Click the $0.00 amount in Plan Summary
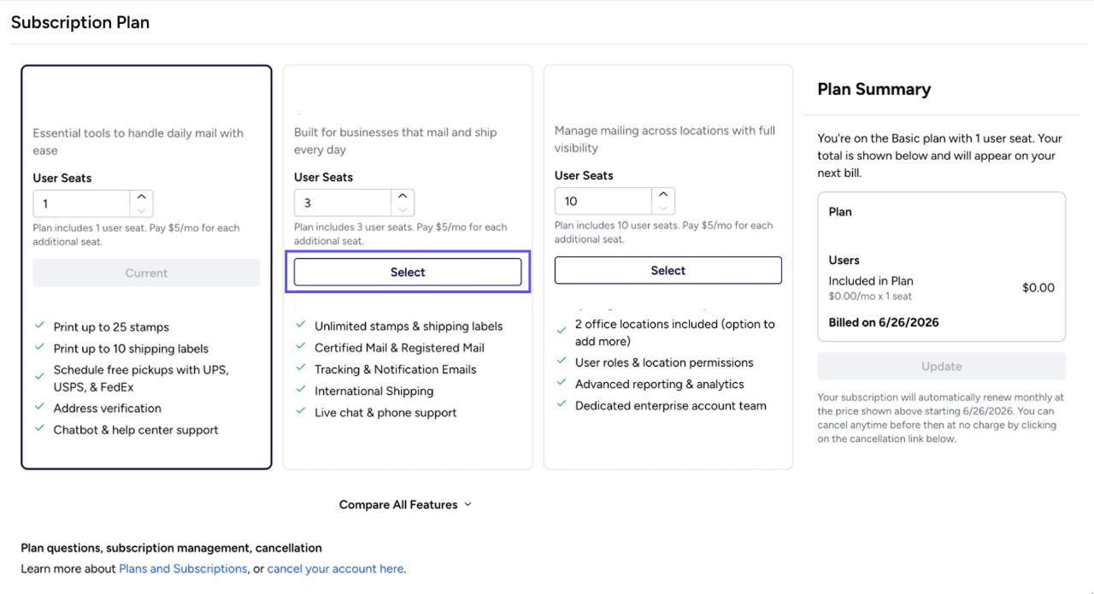The image size is (1094, 594). [x=1038, y=288]
